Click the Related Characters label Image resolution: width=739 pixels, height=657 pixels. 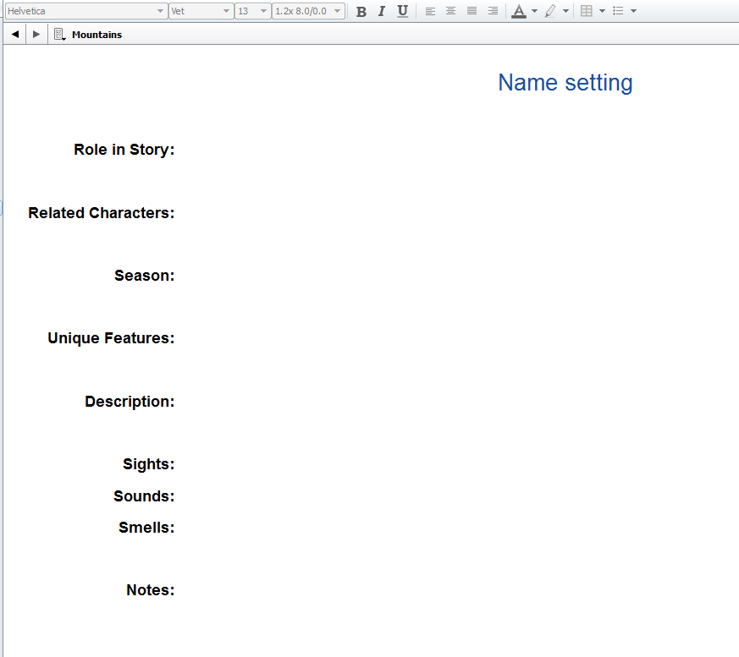pos(102,213)
